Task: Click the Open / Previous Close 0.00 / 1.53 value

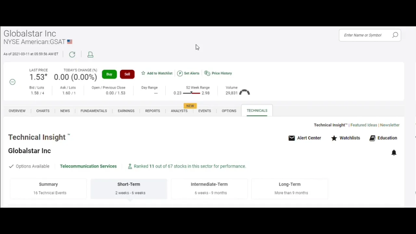Action: point(115,93)
